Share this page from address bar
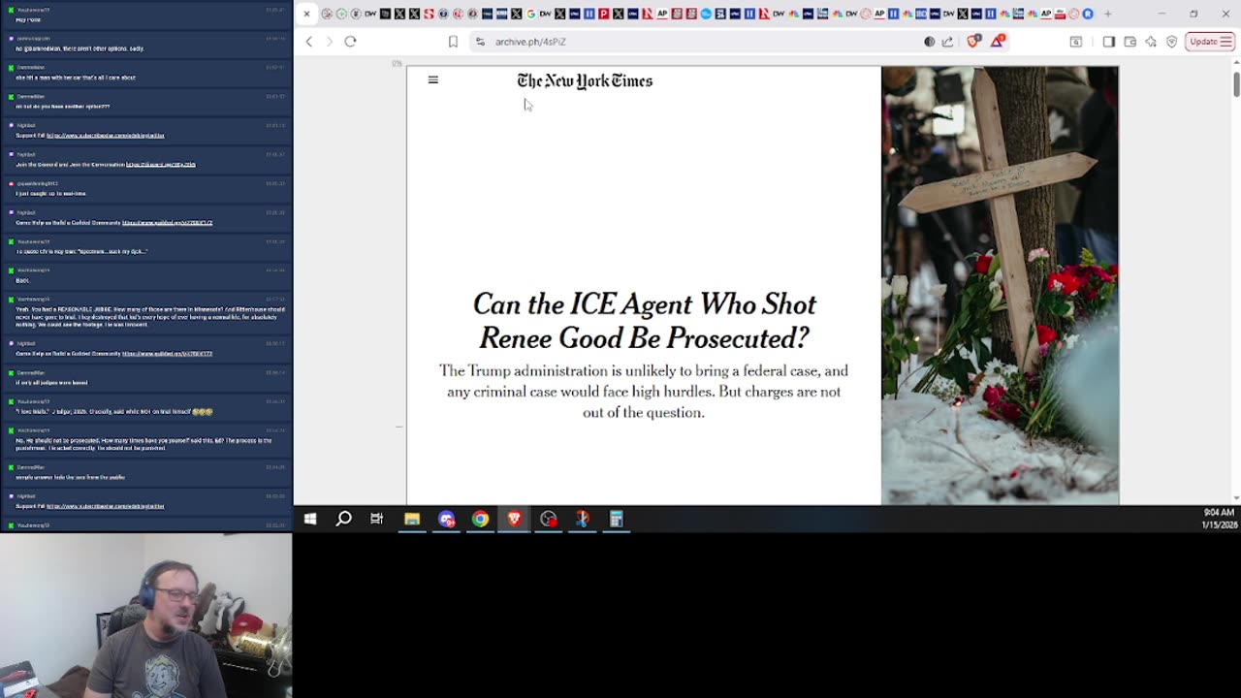Image resolution: width=1241 pixels, height=698 pixels. (x=947, y=42)
